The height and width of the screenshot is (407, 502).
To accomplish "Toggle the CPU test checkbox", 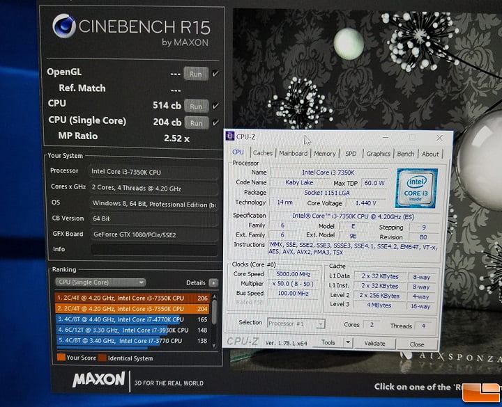I will click(x=215, y=106).
